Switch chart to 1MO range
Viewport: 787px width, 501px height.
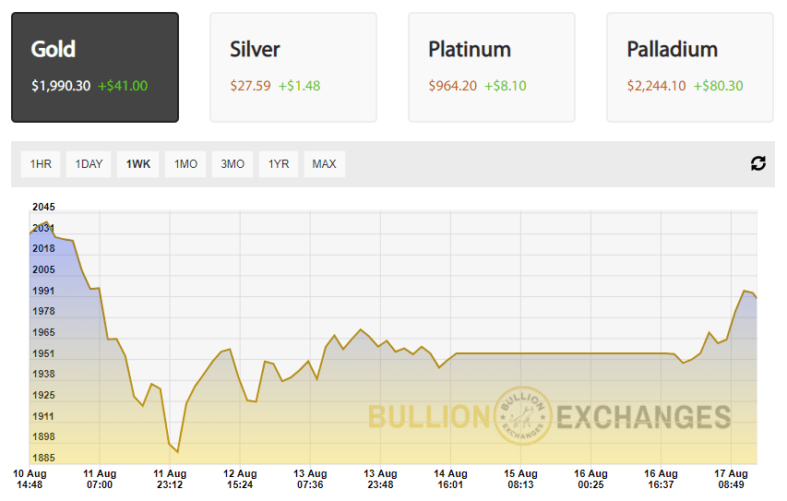[x=186, y=164]
